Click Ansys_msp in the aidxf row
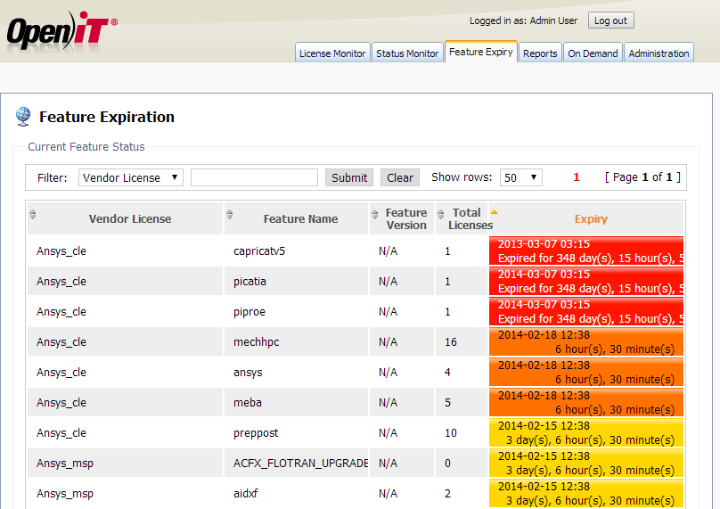This screenshot has width=720, height=509. [65, 493]
